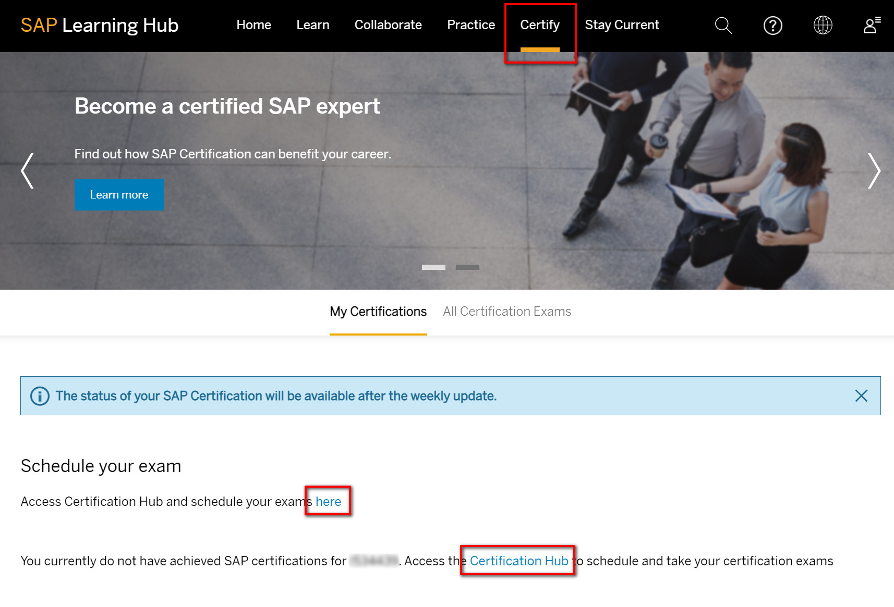Open the Collaborate menu item
Image resolution: width=894 pixels, height=607 pixels.
click(x=388, y=25)
